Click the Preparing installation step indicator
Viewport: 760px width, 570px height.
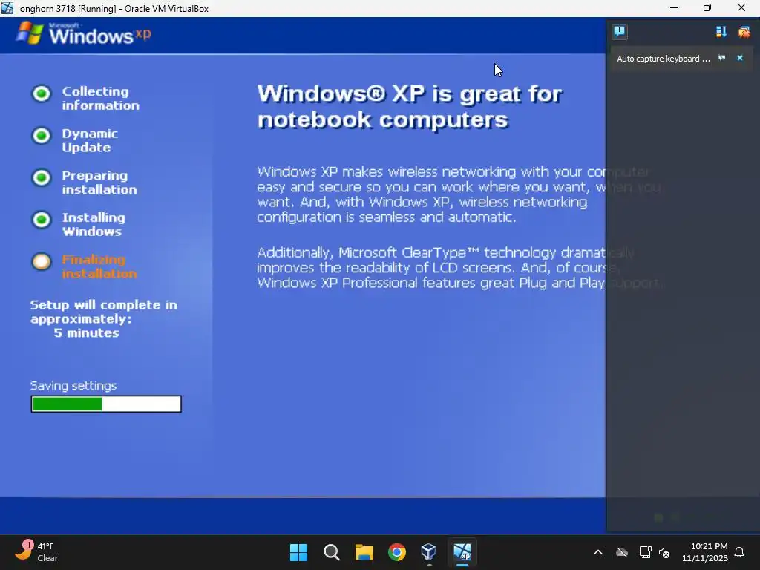pyautogui.click(x=42, y=177)
